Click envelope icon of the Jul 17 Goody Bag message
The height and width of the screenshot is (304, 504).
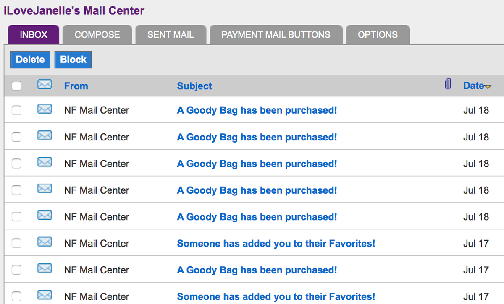(x=45, y=268)
